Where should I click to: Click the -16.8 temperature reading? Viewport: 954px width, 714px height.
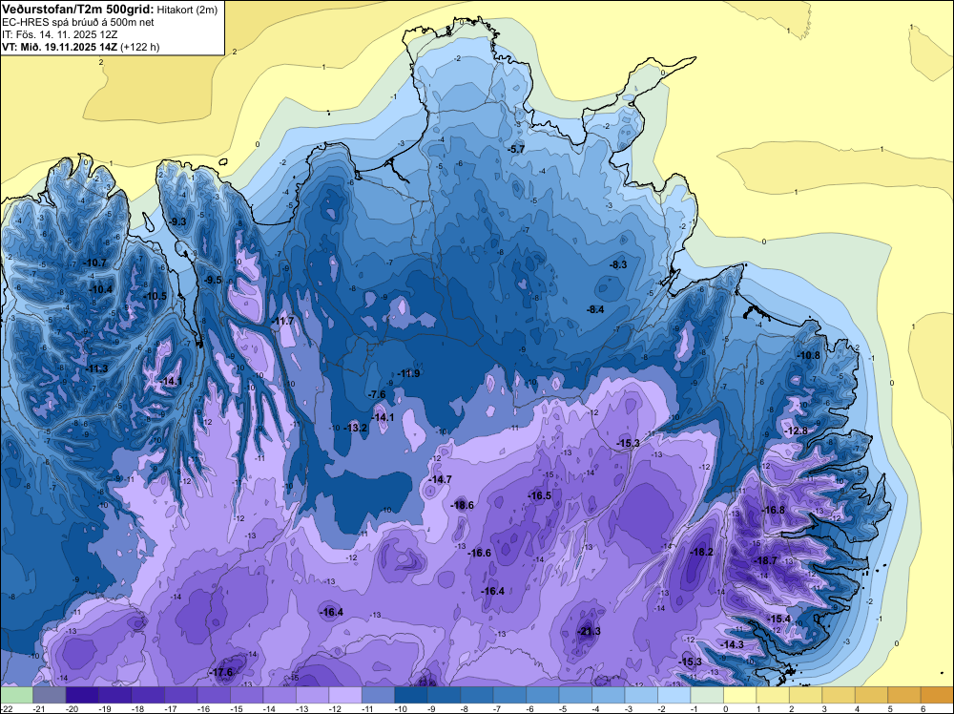(x=773, y=510)
